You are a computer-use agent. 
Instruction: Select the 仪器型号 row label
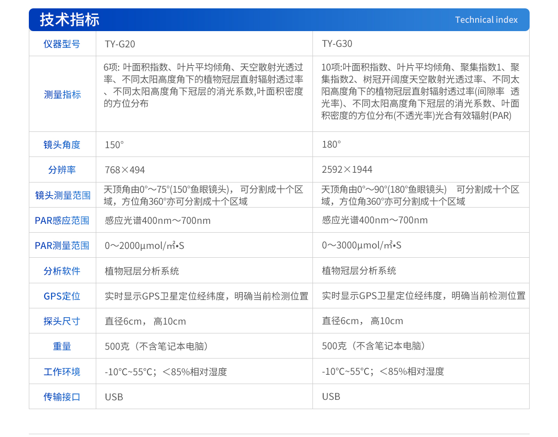(x=62, y=44)
